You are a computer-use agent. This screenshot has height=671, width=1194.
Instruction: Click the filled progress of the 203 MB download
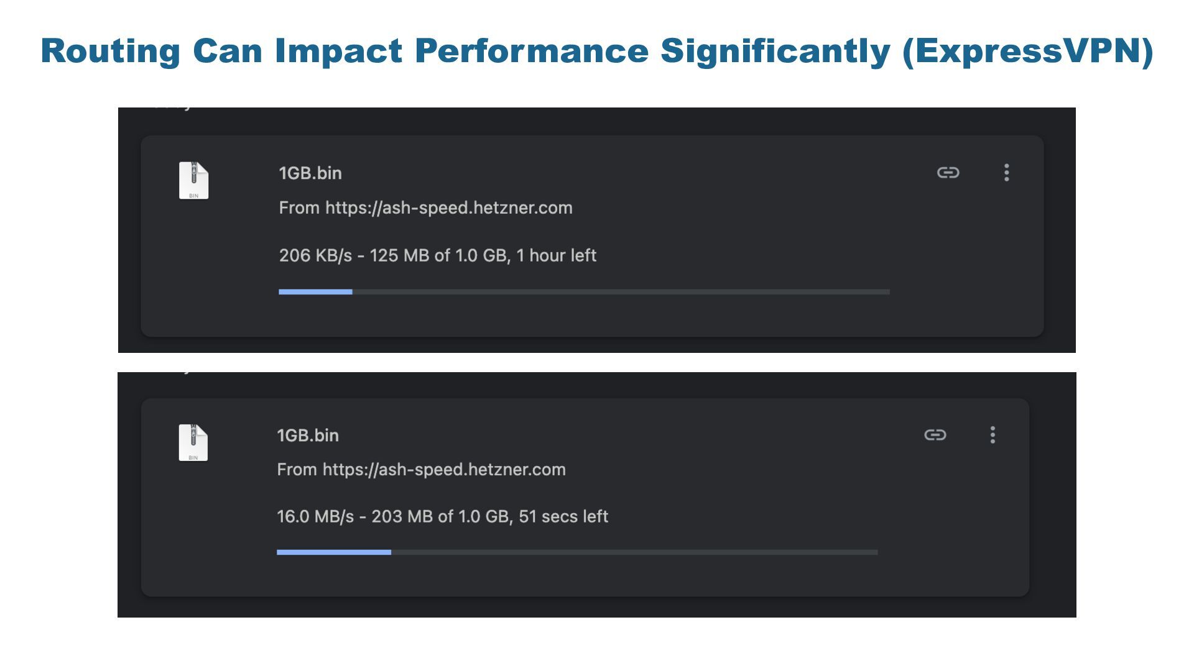pos(333,552)
